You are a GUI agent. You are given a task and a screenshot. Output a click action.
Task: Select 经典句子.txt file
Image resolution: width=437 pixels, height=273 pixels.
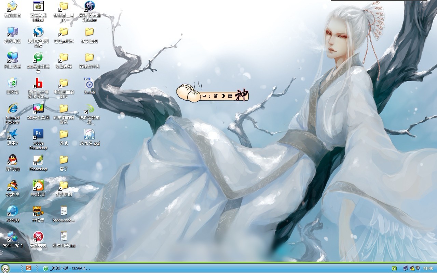click(64, 239)
